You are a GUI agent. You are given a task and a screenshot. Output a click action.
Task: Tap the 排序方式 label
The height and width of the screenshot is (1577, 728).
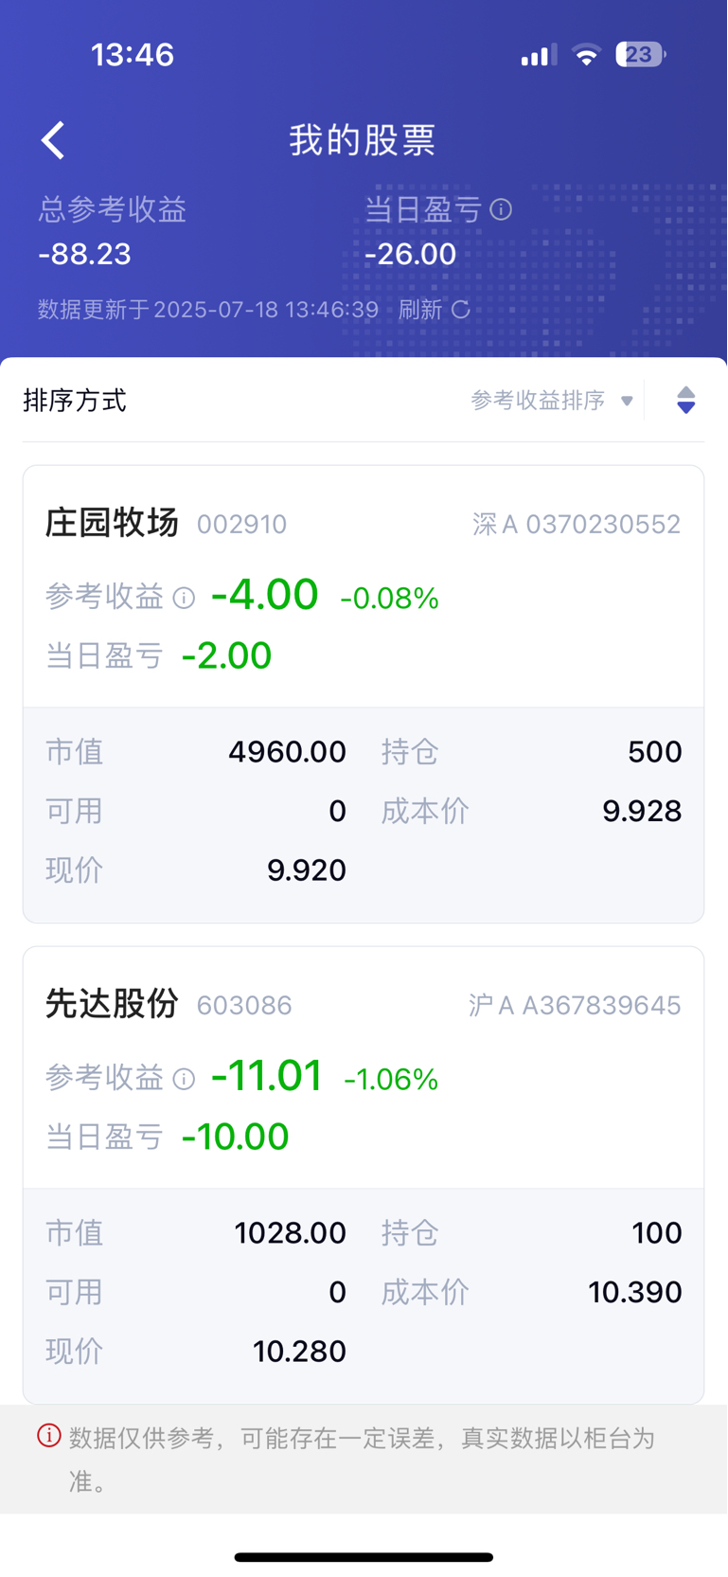pyautogui.click(x=75, y=401)
